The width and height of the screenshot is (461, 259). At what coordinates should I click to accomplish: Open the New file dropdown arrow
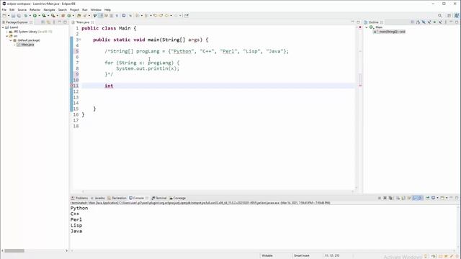(x=9, y=16)
